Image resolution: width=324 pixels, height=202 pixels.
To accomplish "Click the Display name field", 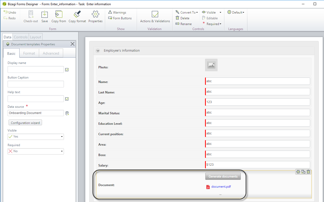I will pos(36,69).
